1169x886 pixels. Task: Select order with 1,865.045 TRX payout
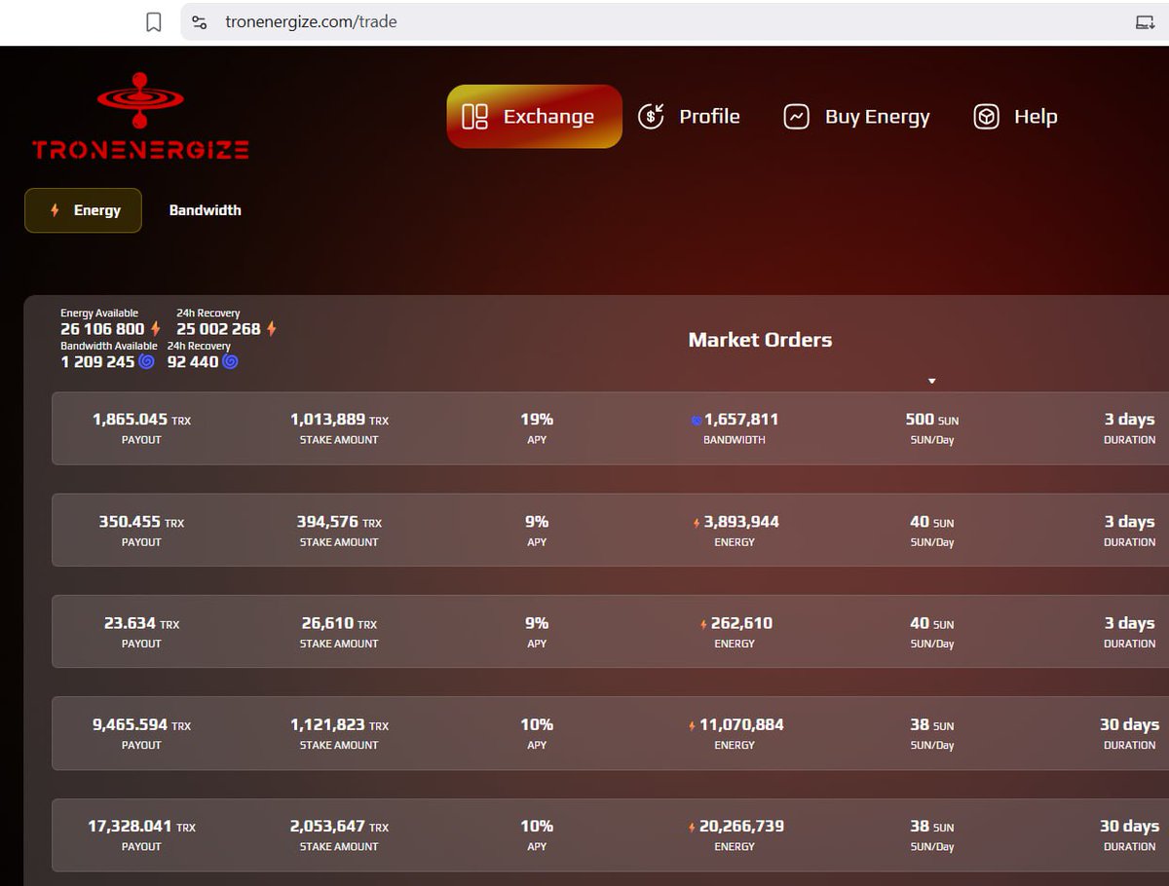[610, 428]
